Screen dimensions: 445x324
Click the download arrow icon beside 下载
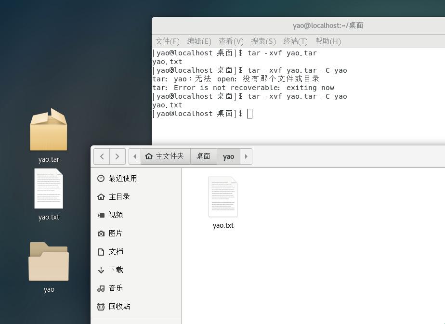tap(101, 270)
